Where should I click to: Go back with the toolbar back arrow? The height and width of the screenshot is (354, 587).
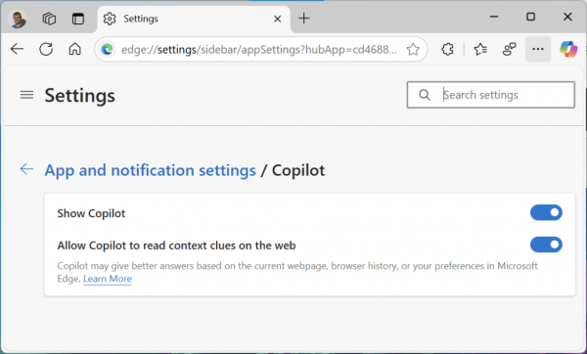click(x=17, y=49)
